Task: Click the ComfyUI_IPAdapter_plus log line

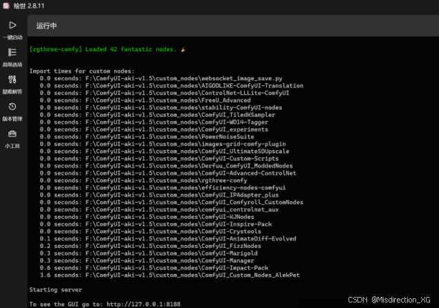Action: coord(159,195)
